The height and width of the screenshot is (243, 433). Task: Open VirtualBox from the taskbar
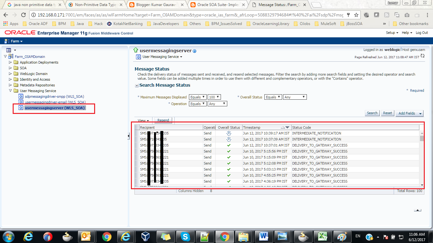coord(145,236)
